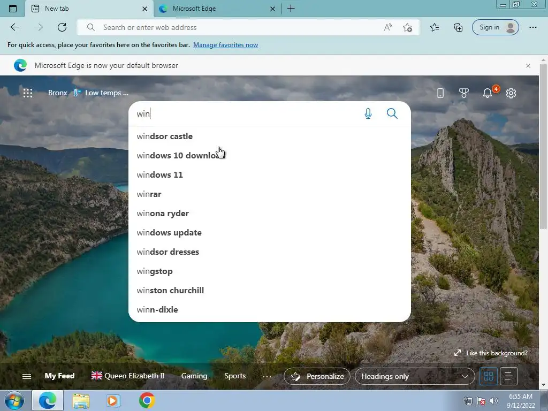Switch feed to grid view layout
The image size is (548, 411).
point(489,376)
